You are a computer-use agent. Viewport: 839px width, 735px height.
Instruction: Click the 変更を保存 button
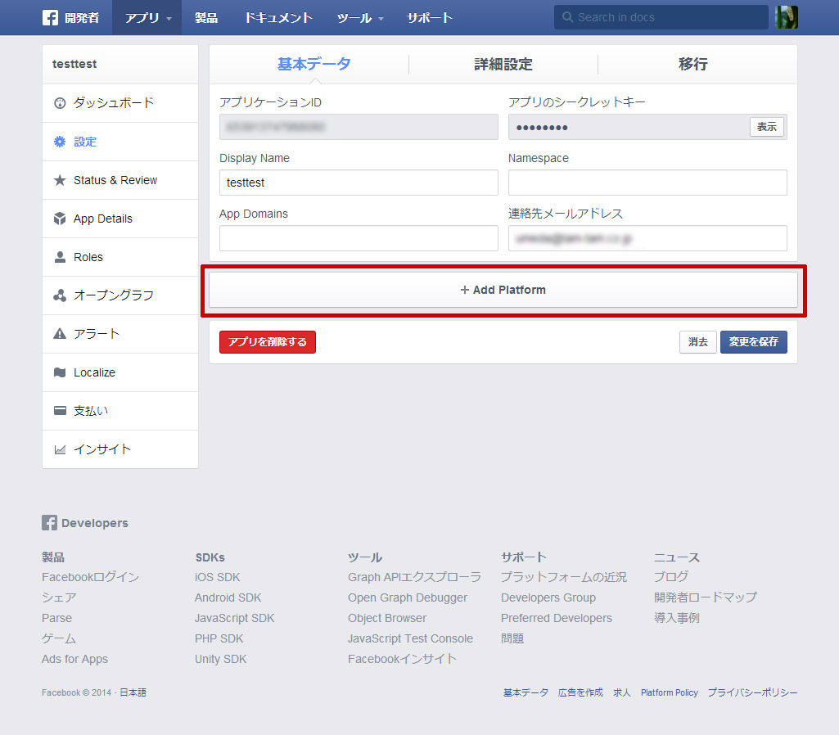[753, 342]
